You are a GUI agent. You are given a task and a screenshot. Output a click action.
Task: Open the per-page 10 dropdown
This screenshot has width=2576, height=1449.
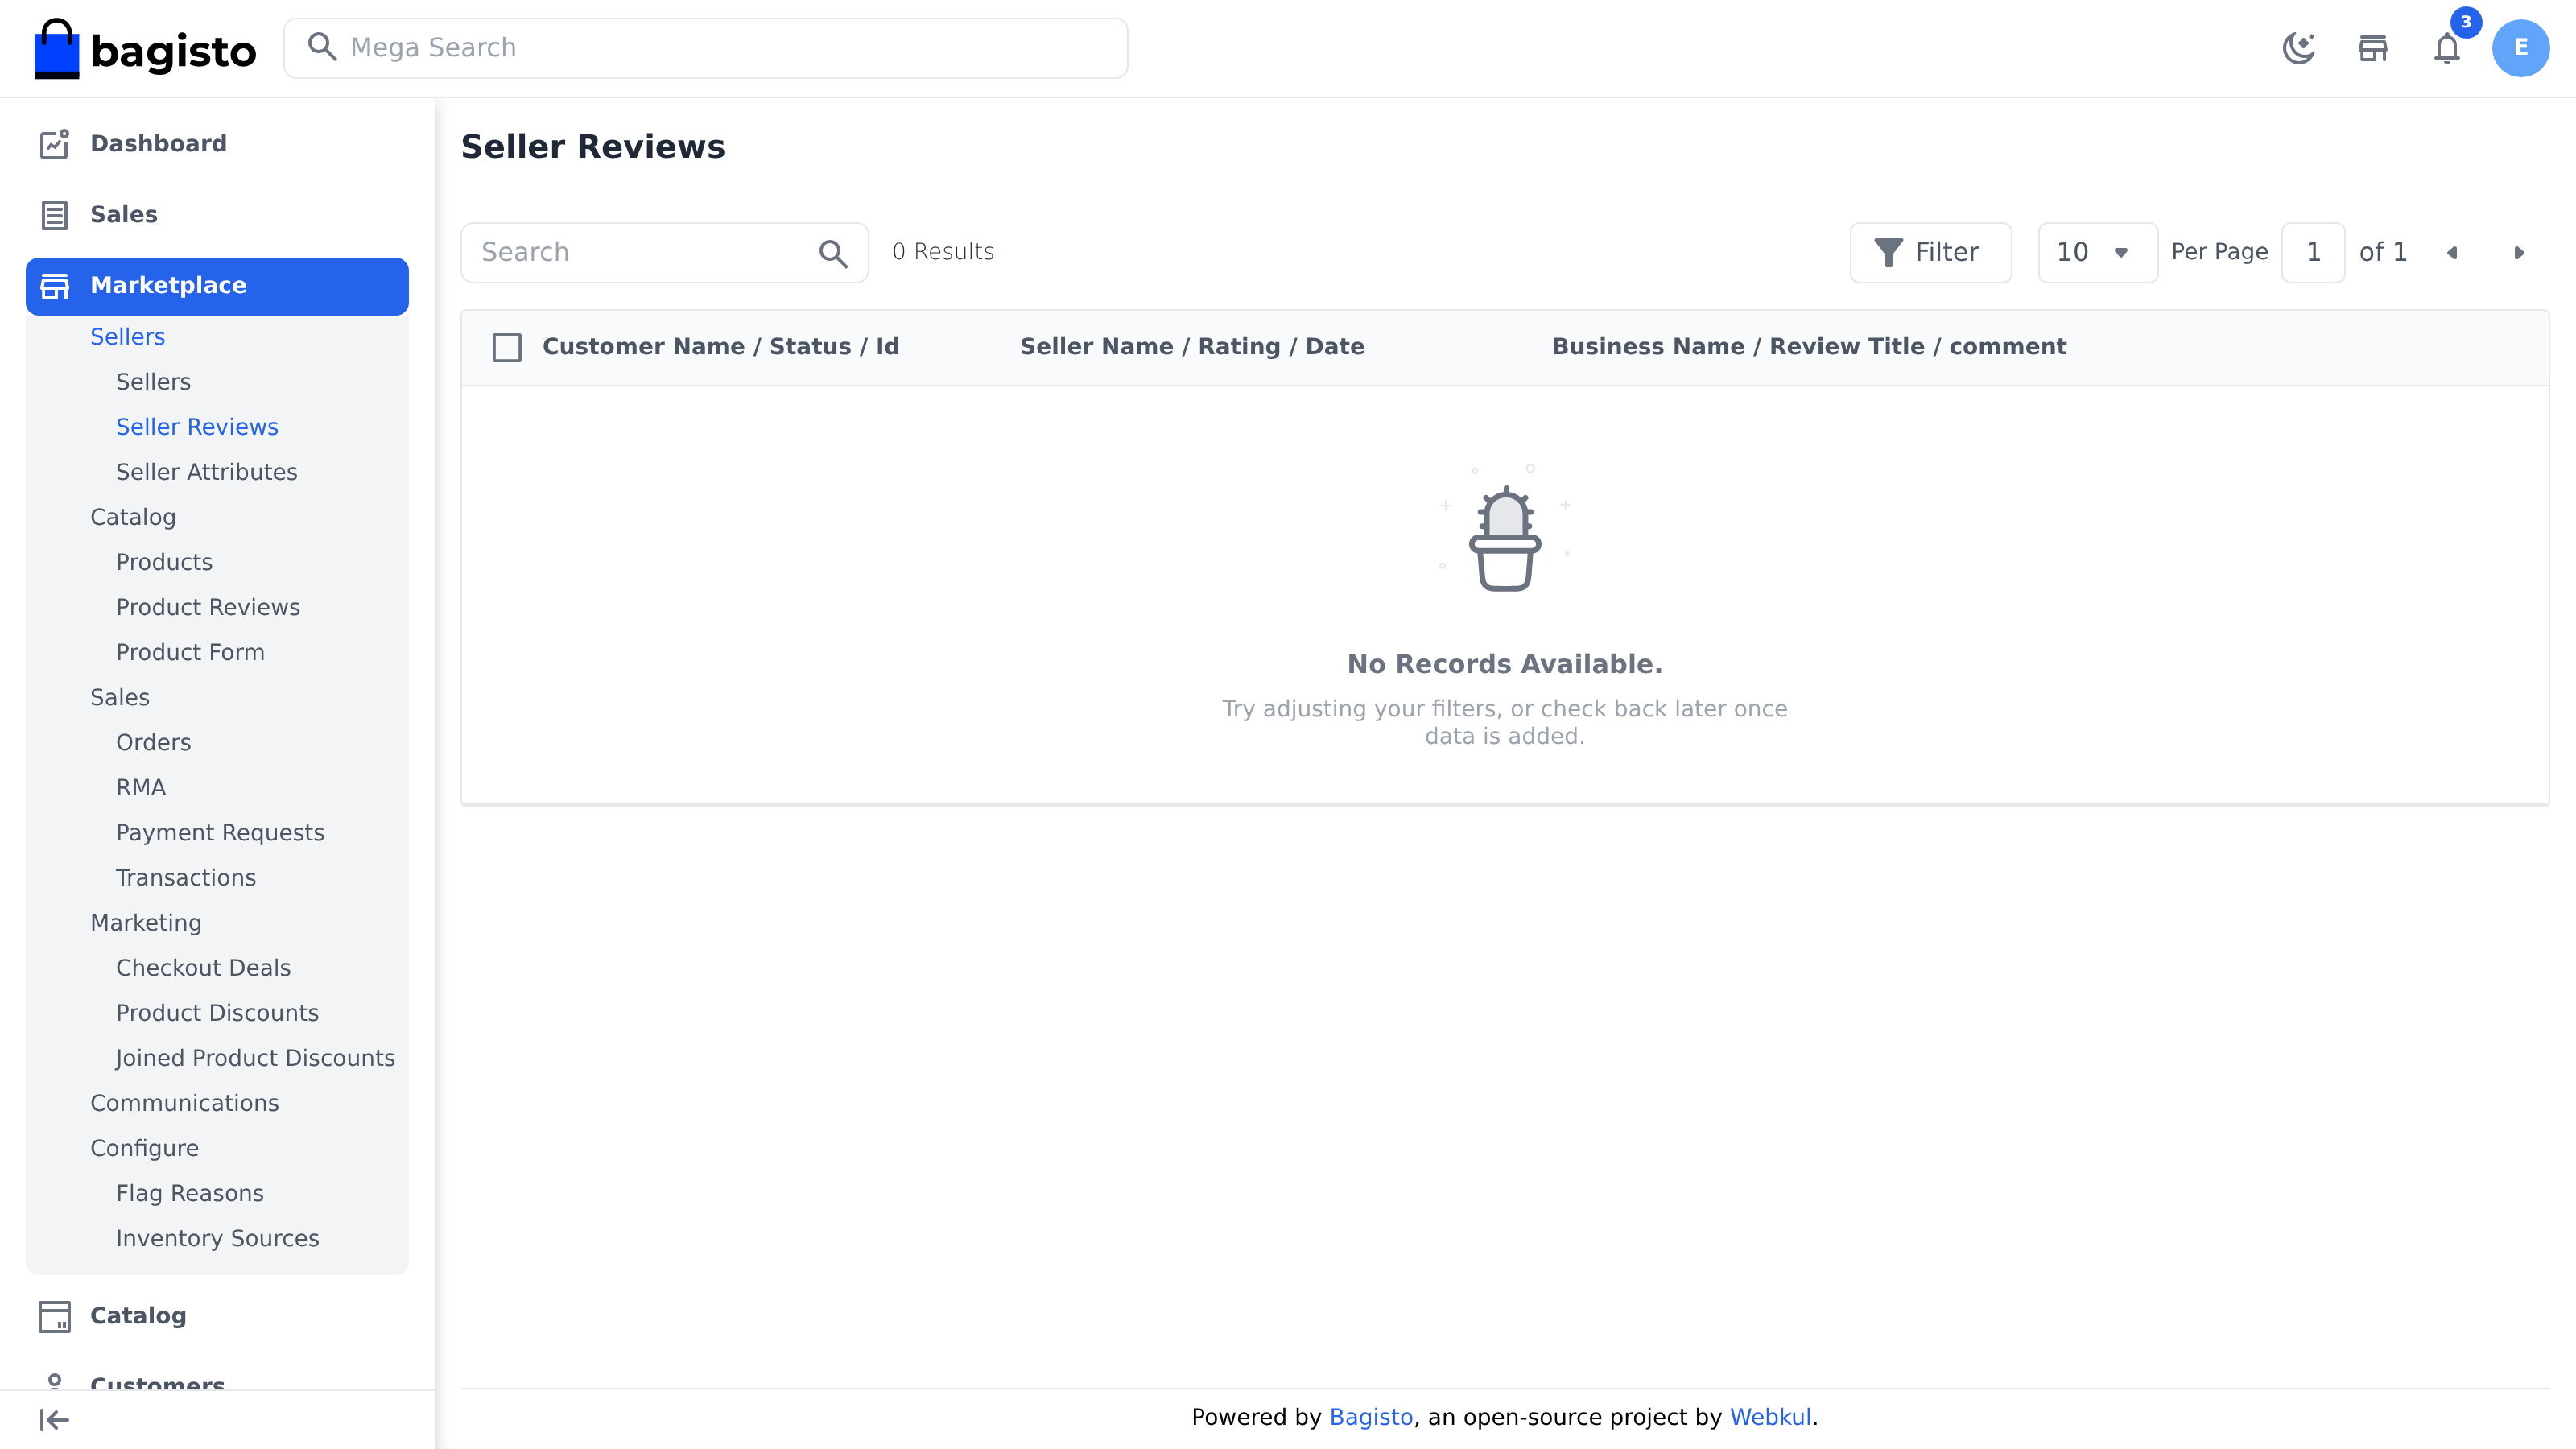(x=2097, y=253)
